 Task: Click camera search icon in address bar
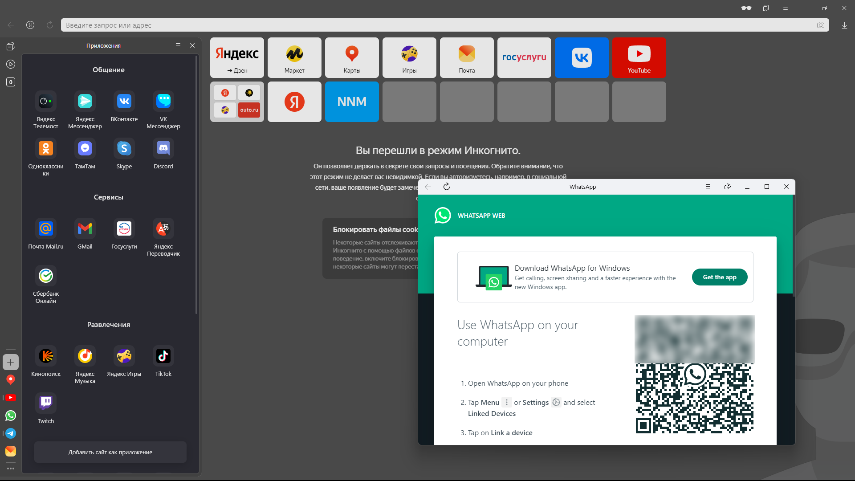point(821,25)
